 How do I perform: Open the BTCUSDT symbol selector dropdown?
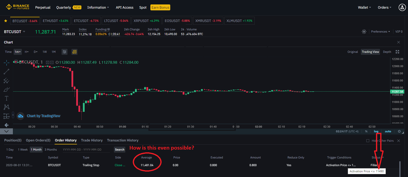[15, 32]
